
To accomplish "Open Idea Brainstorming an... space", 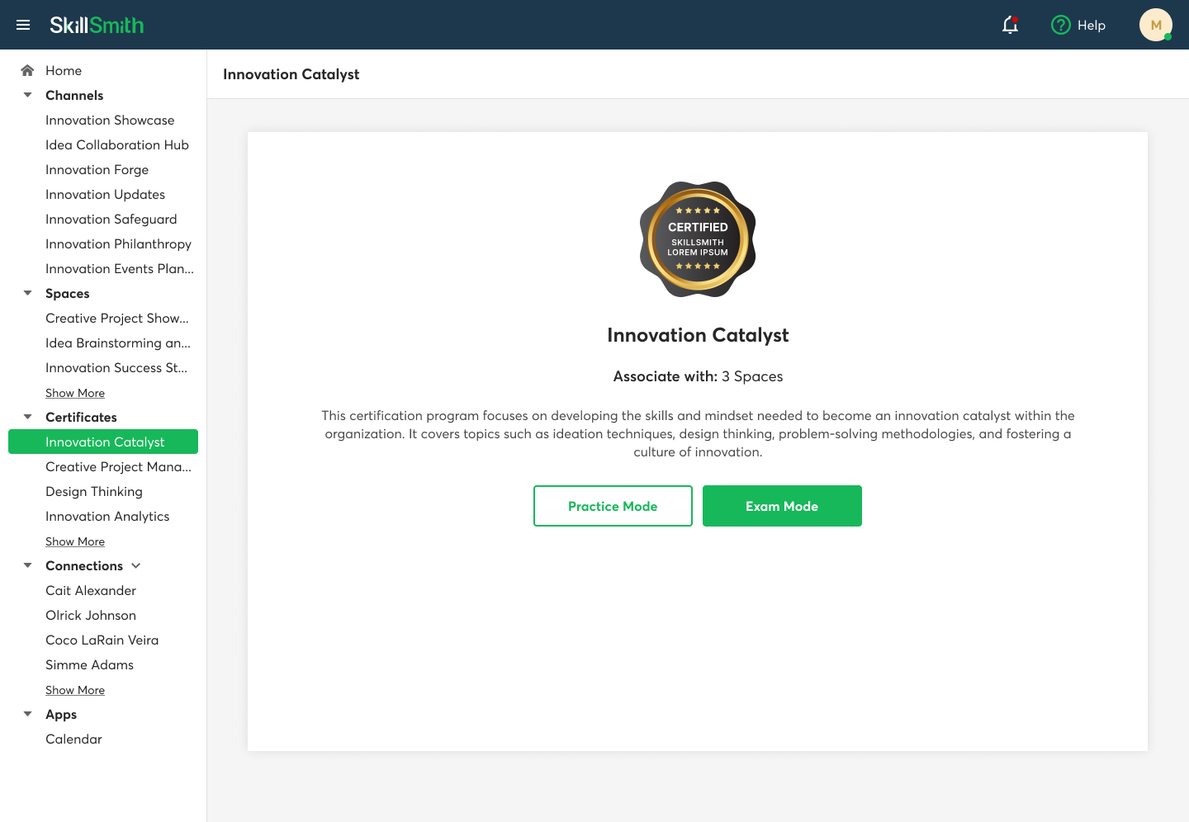I will coord(118,342).
